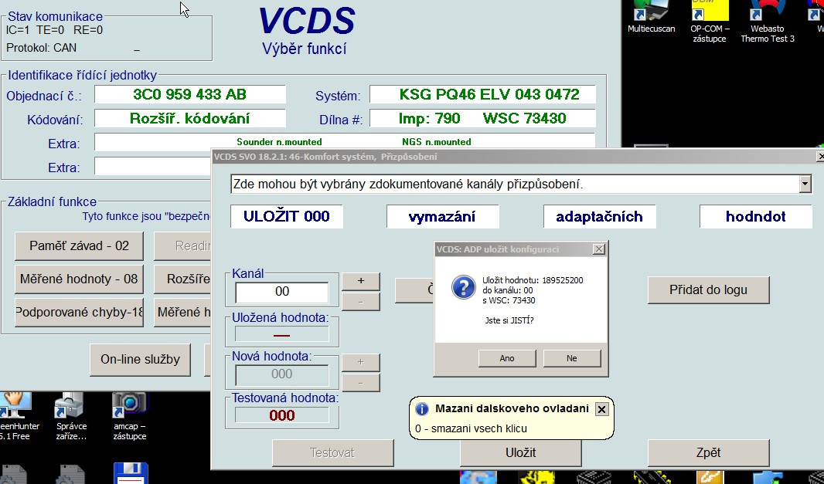This screenshot has width=824, height=484.
Task: Launch the amcap zástupce camera shortcut
Action: pos(130,417)
